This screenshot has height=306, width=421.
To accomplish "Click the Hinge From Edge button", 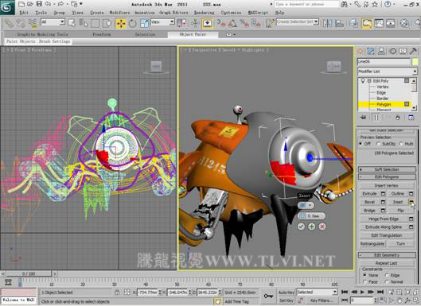I will point(384,219).
